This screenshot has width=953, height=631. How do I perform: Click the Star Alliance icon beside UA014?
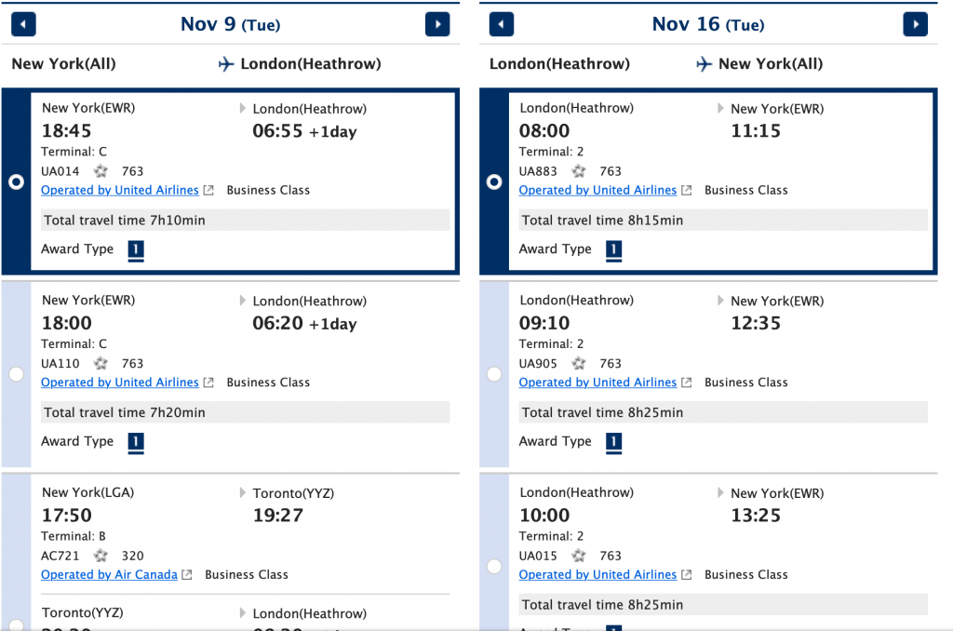point(100,170)
